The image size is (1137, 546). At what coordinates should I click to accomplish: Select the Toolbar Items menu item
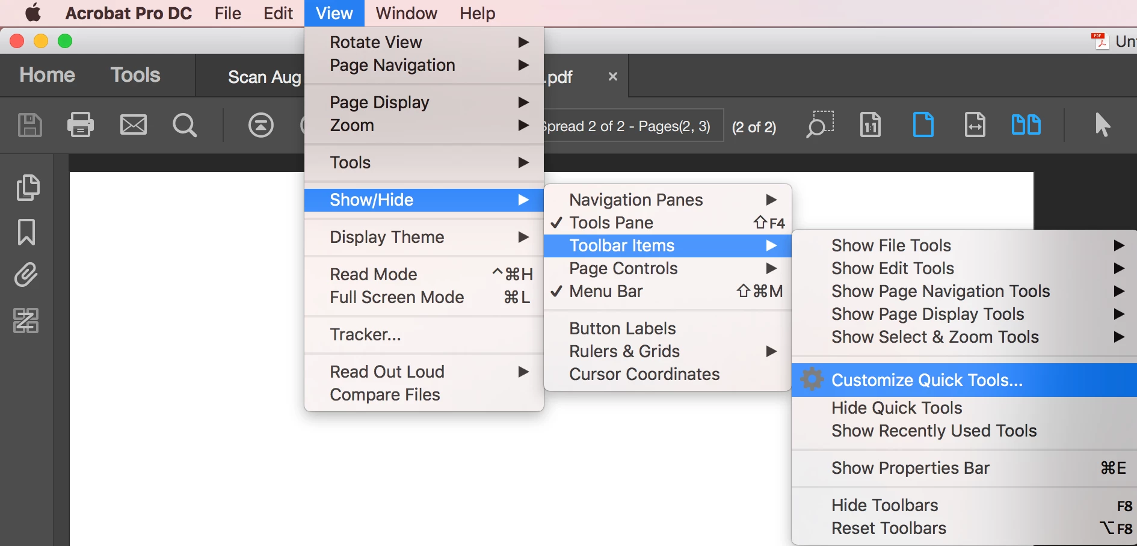point(667,245)
